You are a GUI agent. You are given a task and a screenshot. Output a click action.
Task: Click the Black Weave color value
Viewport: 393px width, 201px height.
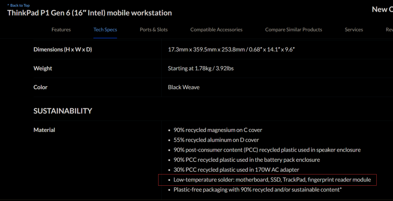pos(184,87)
